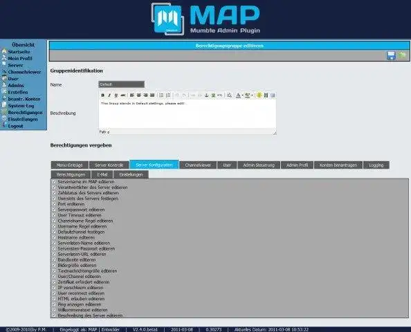
Task: Open Channelviewer from the sidebar
Action: [x=24, y=72]
